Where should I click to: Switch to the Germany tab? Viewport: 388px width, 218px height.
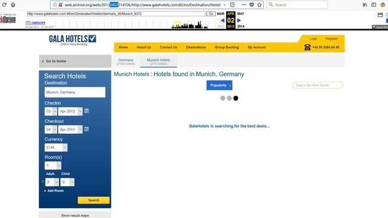point(125,62)
